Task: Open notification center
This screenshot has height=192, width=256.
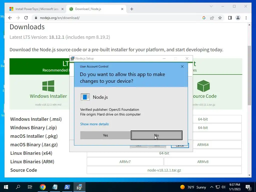Action: pyautogui.click(x=248, y=187)
